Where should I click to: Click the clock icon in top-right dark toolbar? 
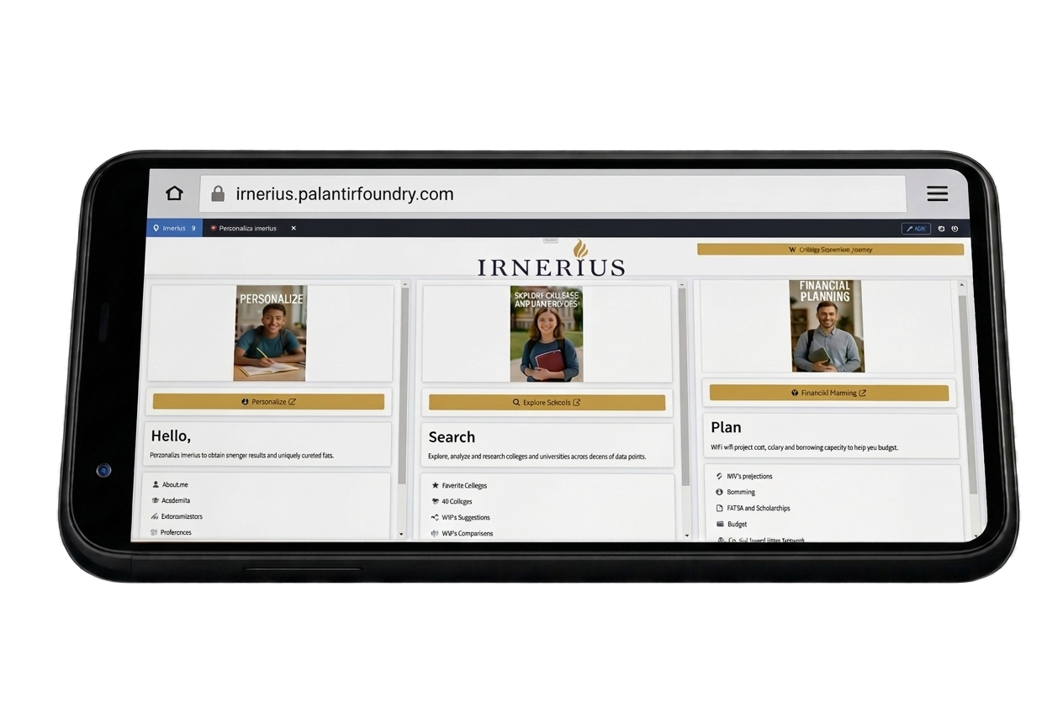955,228
